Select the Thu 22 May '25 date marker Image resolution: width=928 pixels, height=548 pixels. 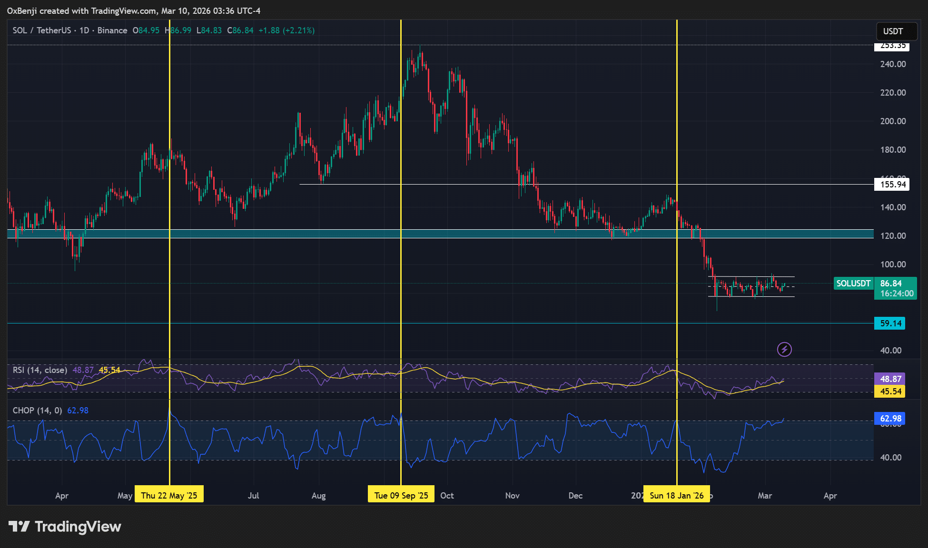tap(169, 495)
